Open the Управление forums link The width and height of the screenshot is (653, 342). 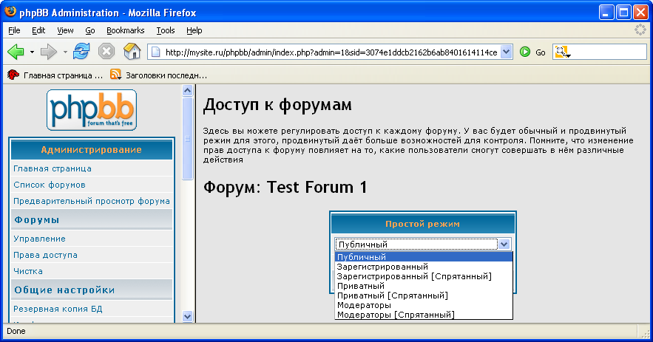point(39,239)
